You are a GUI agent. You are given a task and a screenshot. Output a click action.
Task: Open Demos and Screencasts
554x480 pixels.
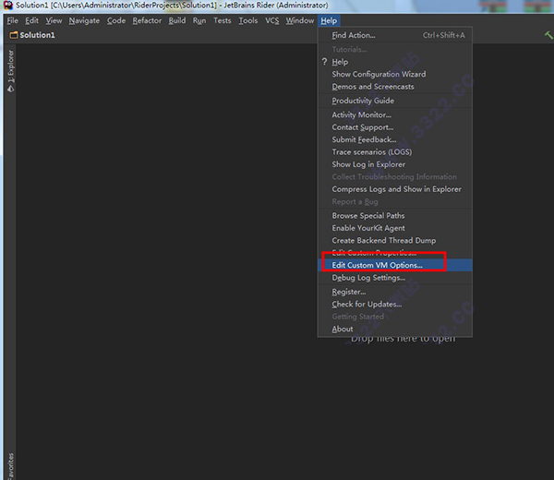coord(395,87)
